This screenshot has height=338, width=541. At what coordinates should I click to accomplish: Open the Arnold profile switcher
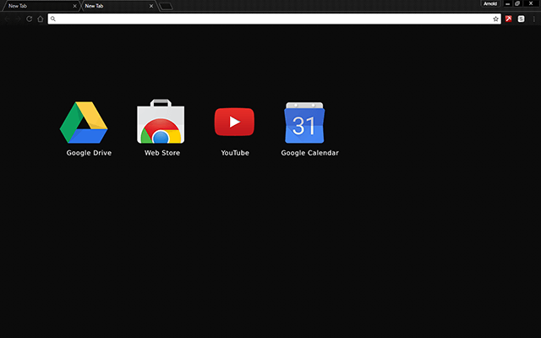click(x=489, y=4)
